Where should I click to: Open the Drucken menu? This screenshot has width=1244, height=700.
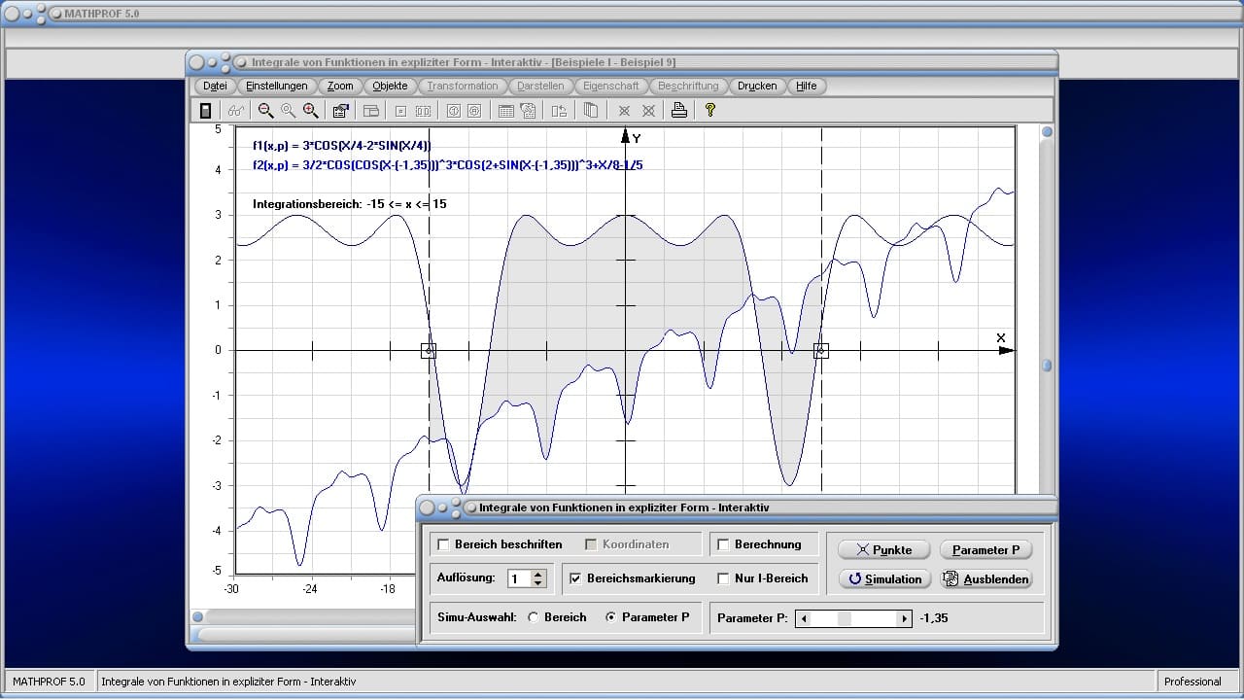point(757,86)
